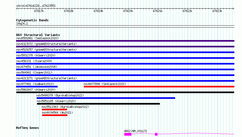Open variant label nsv4529257 (gnomADStructuralVariants)
This screenshot has width=242, height=137.
pos(46,50)
